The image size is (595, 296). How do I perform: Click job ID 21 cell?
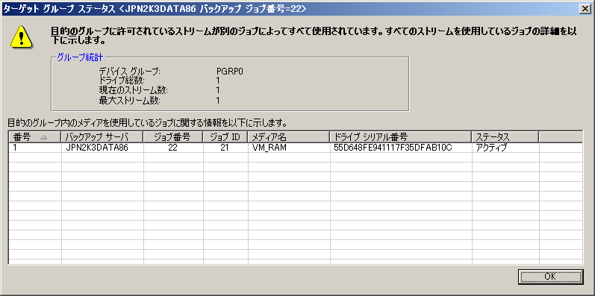pos(225,148)
